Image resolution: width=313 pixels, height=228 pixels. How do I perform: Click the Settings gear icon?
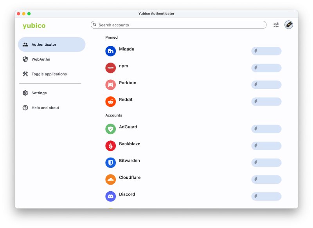(x=25, y=93)
